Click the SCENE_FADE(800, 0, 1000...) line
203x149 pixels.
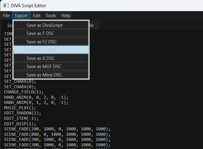tap(57, 134)
